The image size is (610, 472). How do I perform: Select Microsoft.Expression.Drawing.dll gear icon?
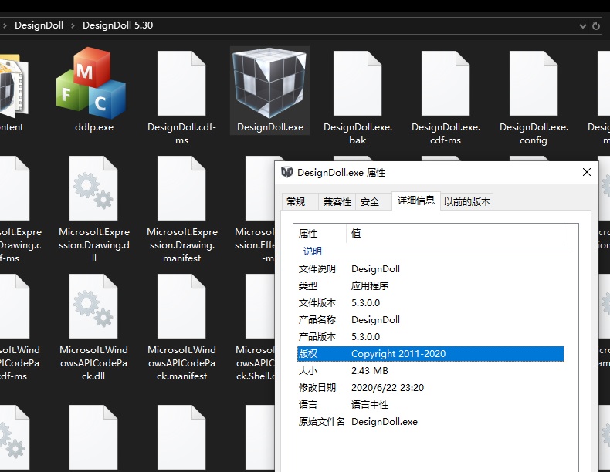point(93,188)
